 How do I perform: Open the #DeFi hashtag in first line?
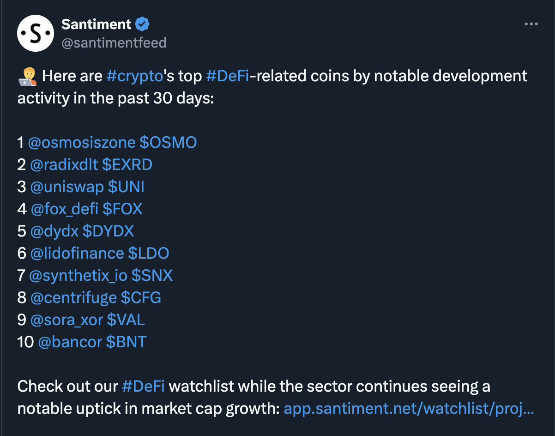(x=227, y=76)
